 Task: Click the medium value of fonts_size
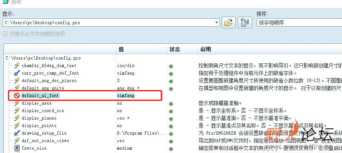pyautogui.click(x=125, y=148)
